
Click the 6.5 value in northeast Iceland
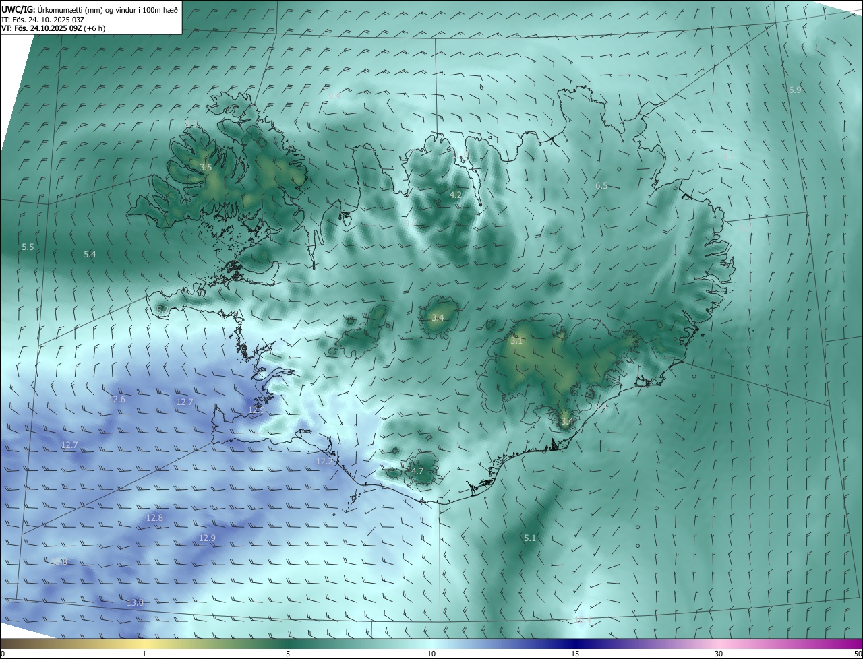tap(601, 185)
